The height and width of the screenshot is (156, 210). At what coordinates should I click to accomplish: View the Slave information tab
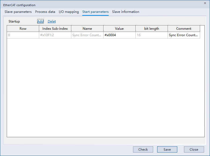(126, 12)
